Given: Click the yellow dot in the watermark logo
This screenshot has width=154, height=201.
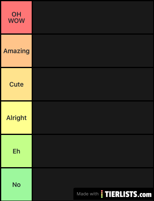Looking at the screenshot, I should click(x=102, y=195).
